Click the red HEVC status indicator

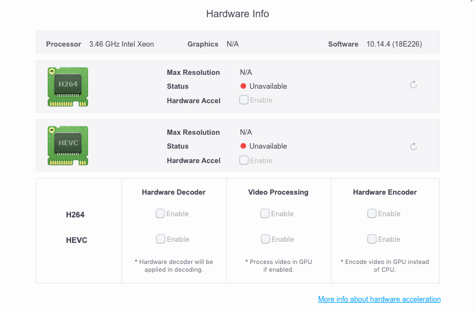click(243, 146)
